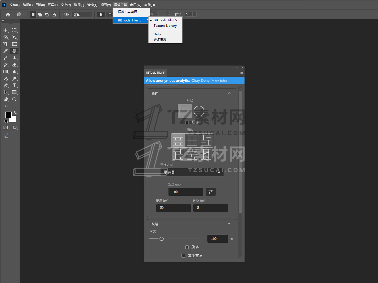Open Texture Library from the submenu
The width and height of the screenshot is (378, 283).
165,26
